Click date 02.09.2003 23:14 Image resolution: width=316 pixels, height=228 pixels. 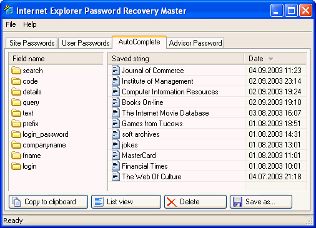(x=275, y=81)
